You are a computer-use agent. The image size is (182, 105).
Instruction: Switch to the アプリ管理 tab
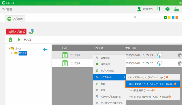point(15,18)
